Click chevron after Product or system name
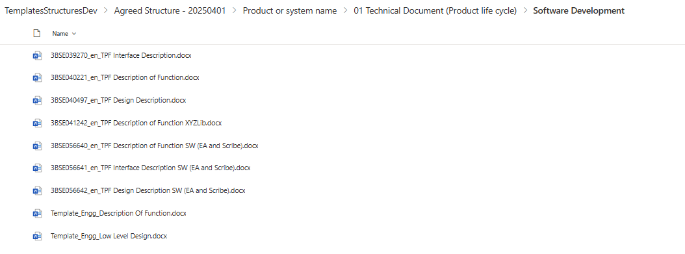This screenshot has width=685, height=254. click(345, 11)
